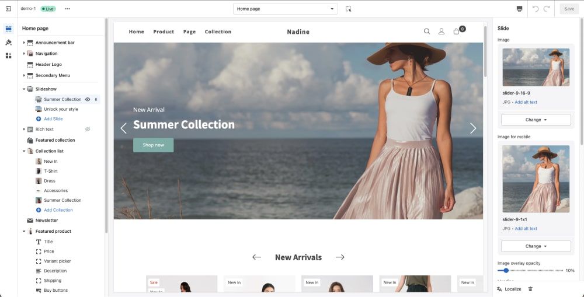Click the redo arrow icon
This screenshot has width=584, height=297.
(547, 9)
